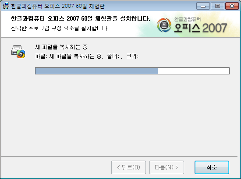
Task: Click the Hancom Office 2007 swirl logo
Action: click(x=164, y=25)
